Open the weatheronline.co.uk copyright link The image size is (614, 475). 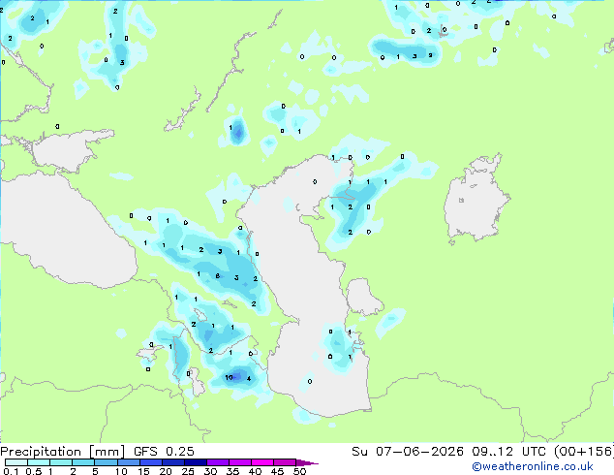[x=533, y=466]
